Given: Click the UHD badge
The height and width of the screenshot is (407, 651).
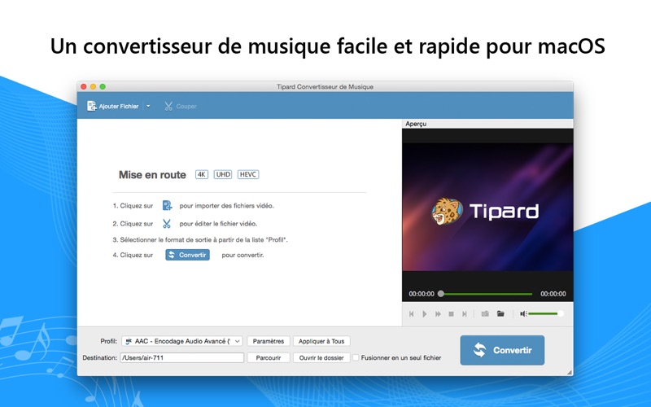Looking at the screenshot, I should pyautogui.click(x=223, y=174).
